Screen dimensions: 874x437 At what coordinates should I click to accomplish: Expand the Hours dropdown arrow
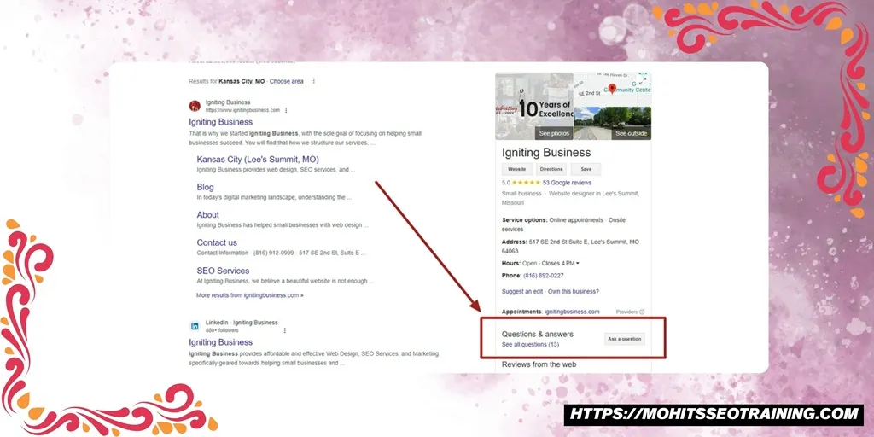click(x=578, y=263)
